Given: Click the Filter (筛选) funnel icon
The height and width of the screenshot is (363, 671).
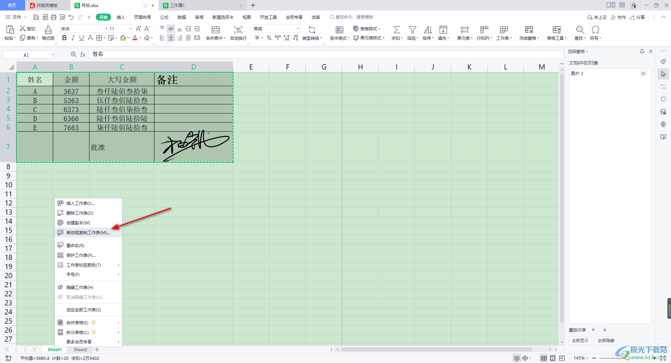Looking at the screenshot, I should 412,30.
